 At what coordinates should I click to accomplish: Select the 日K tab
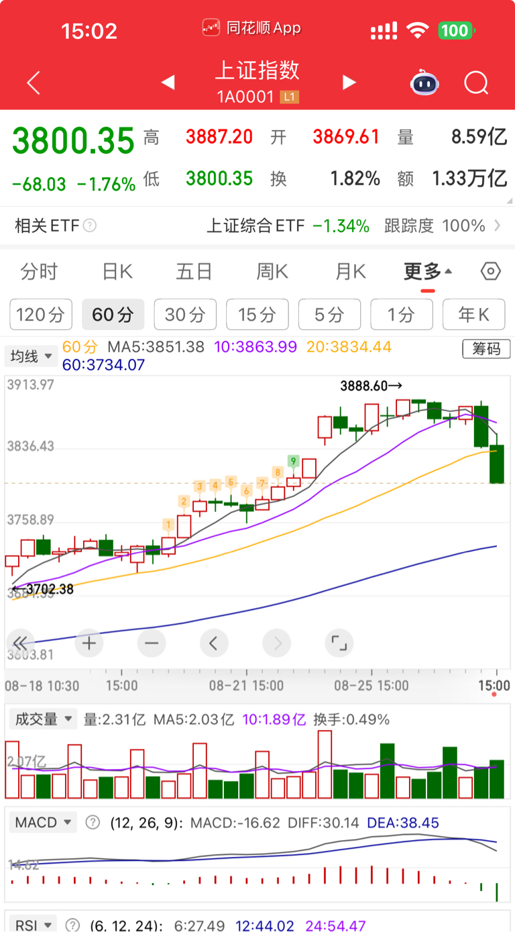tap(117, 272)
